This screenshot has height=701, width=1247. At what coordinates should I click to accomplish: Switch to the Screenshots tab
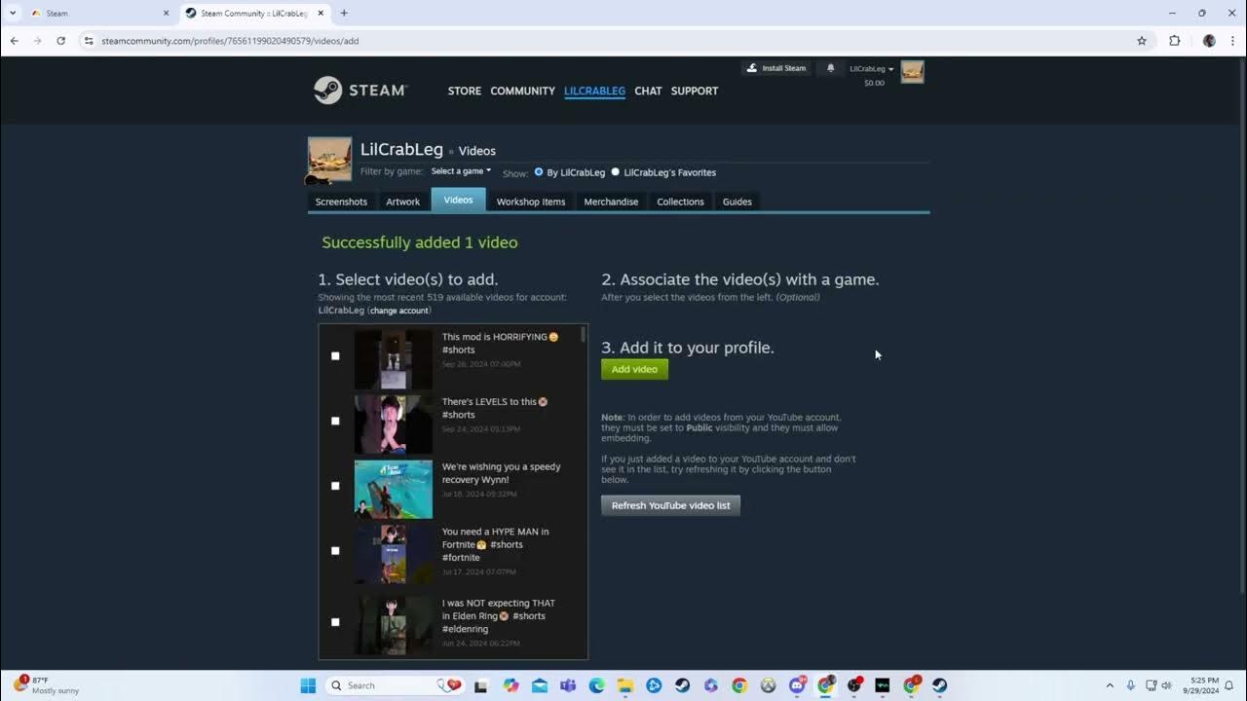pos(341,202)
